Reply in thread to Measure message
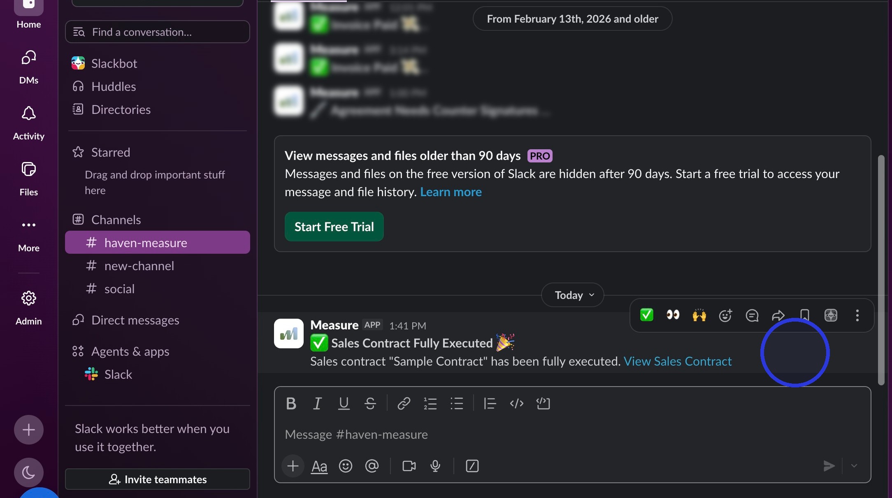 pyautogui.click(x=752, y=315)
